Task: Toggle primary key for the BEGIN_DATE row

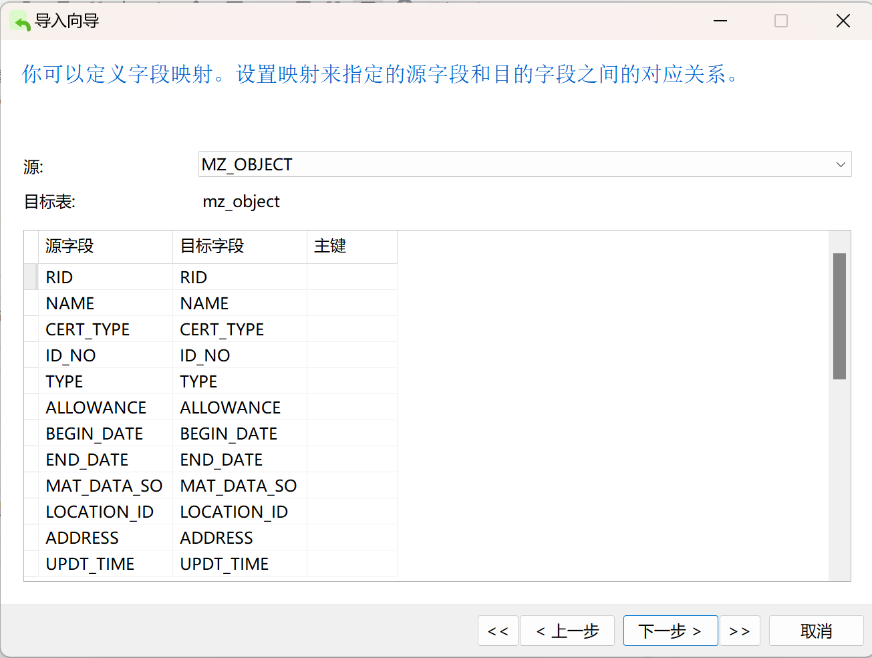Action: (x=352, y=434)
